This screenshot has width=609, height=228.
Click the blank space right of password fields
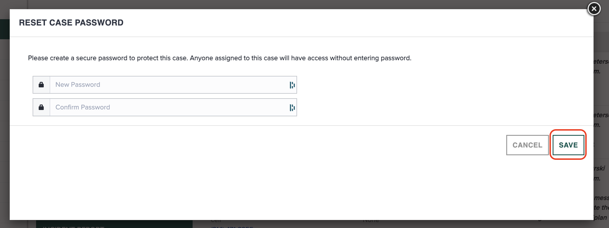click(429, 96)
